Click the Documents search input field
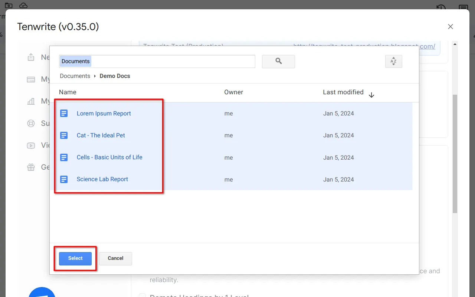The image size is (475, 297). tap(157, 61)
